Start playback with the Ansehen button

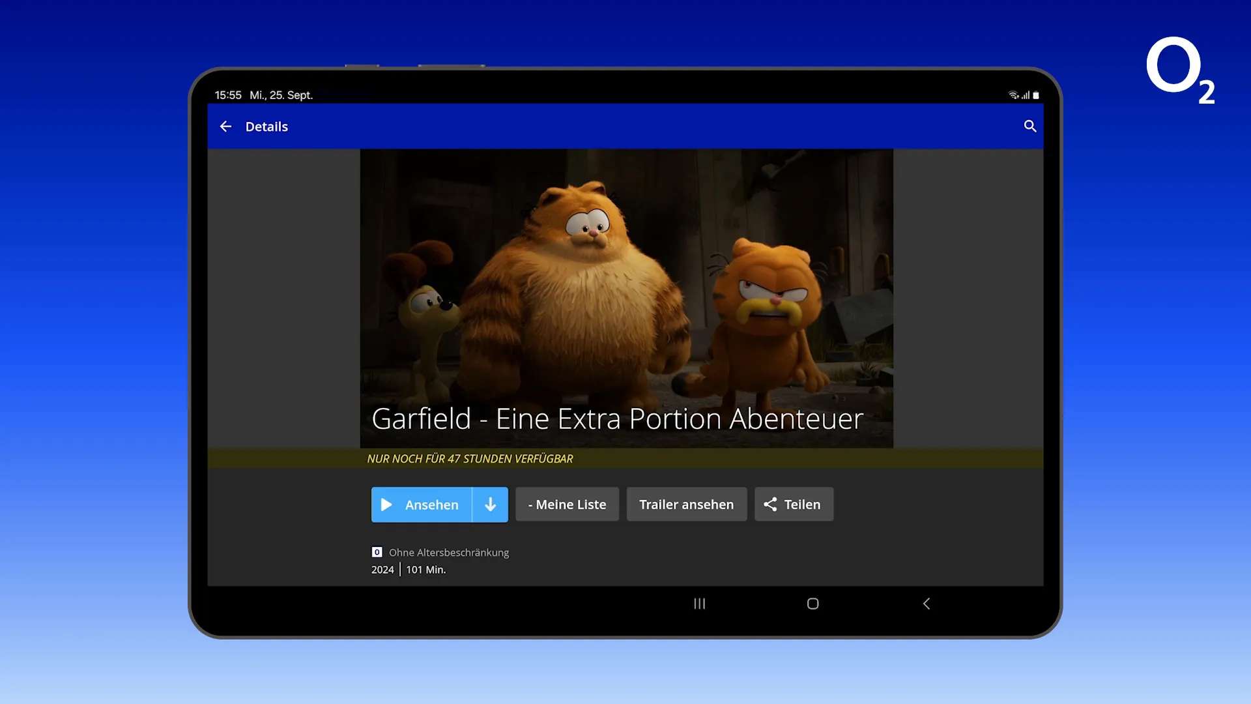click(x=422, y=505)
